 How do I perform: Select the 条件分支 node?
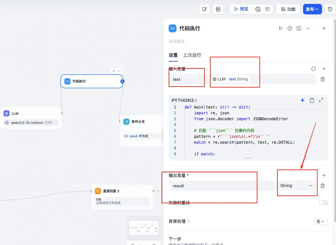[x=142, y=131]
